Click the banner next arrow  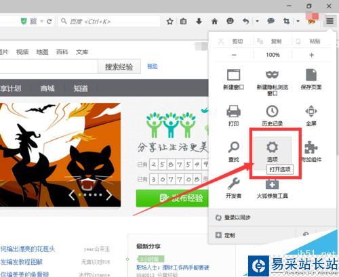pos(108,195)
